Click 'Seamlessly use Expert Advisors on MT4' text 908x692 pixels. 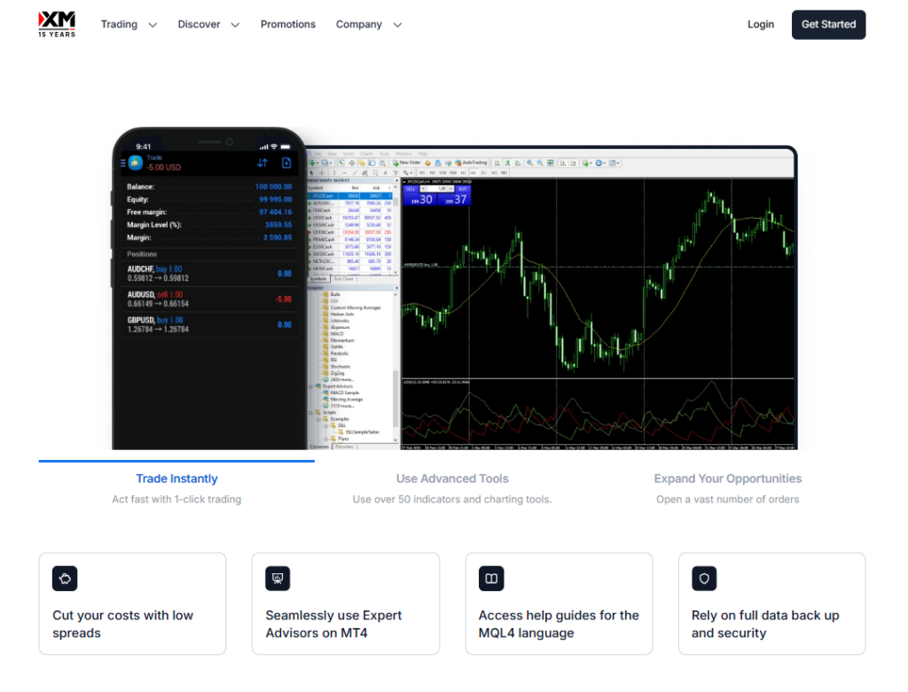coord(333,625)
